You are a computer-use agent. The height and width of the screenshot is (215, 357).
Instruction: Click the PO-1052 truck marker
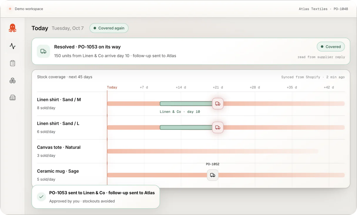pos(212,175)
